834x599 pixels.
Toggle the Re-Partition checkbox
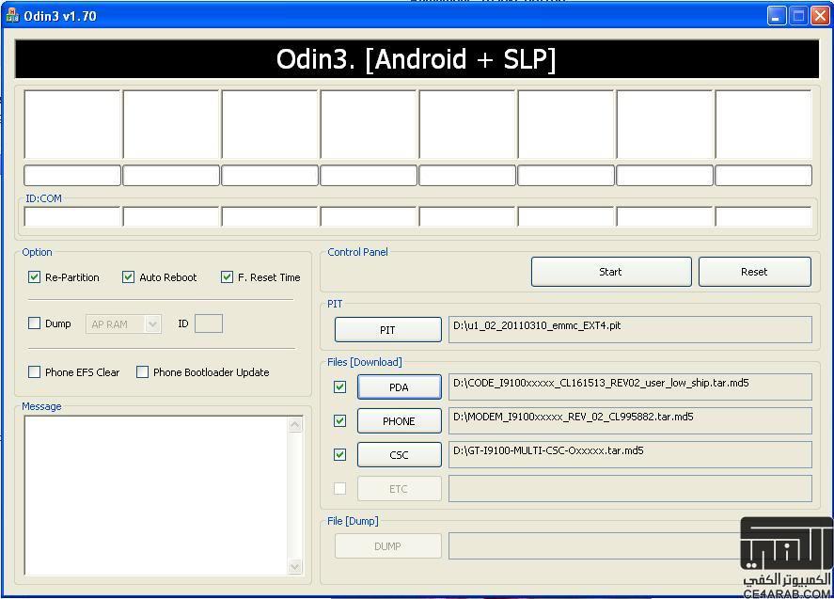click(x=35, y=277)
